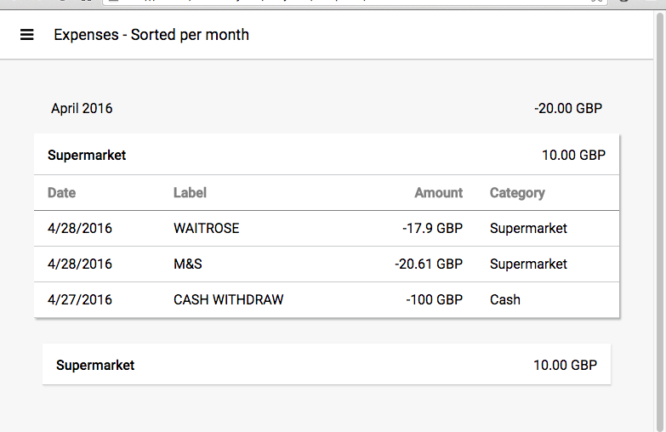Click the Supermarket category in WAITROSE row

528,229
